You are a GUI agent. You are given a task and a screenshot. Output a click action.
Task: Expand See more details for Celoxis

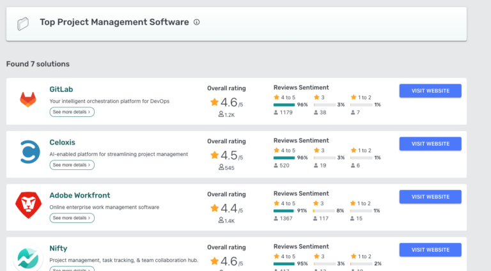[72, 165]
